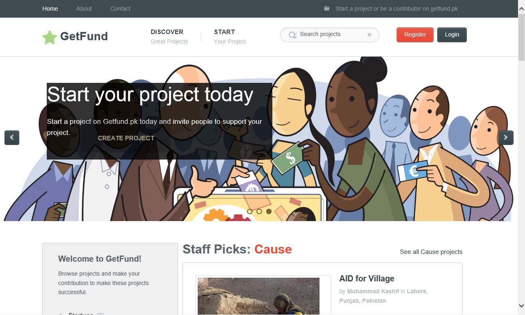This screenshot has width=525, height=315.
Task: Advance to next slide arrow
Action: point(506,137)
